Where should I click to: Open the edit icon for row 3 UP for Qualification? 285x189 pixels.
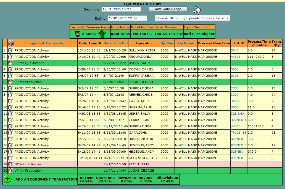(x=10, y=63)
